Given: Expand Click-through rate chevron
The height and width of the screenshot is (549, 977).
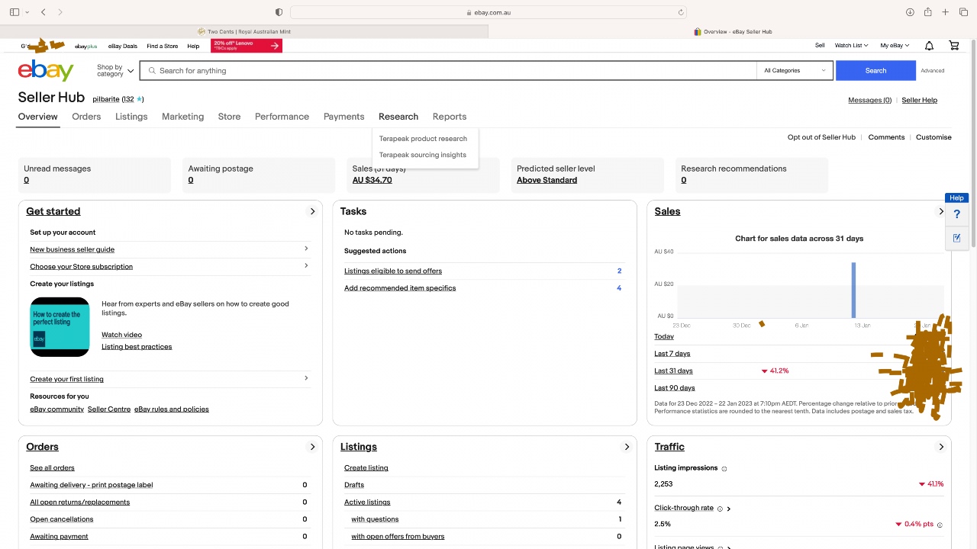Looking at the screenshot, I should point(729,509).
